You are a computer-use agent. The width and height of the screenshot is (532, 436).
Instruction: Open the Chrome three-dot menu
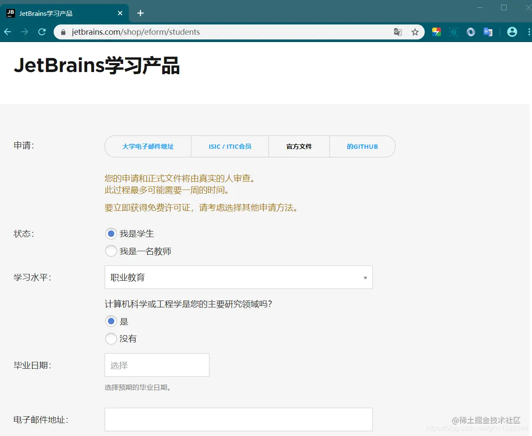point(529,32)
